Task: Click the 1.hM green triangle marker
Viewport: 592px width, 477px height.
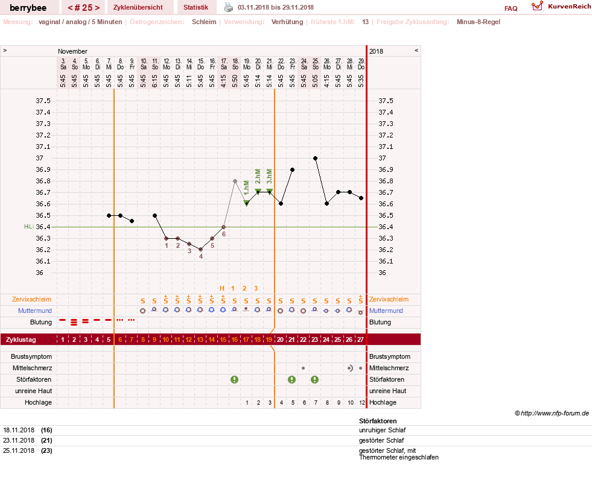Action: pos(247,203)
